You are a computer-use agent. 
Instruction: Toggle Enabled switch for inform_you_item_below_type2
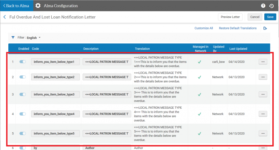(x=23, y=77)
